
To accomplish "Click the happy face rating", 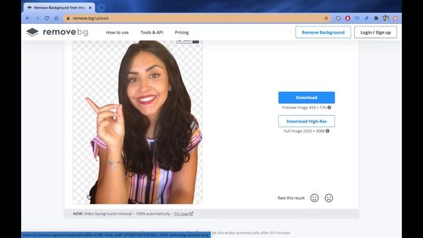I will (315, 198).
